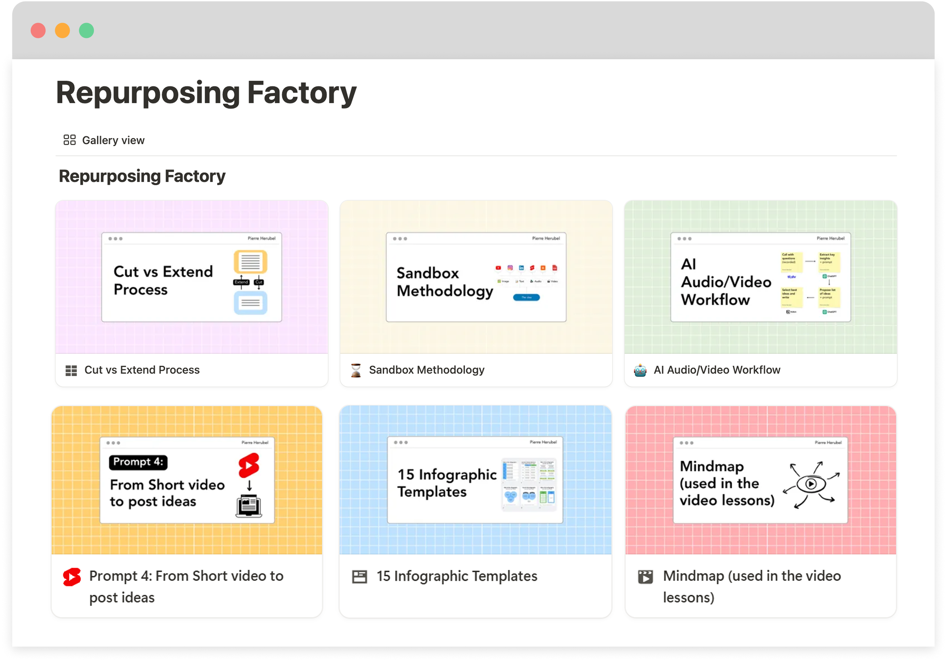
Task: Open the Prompt 4 Short video cover thumbnail
Action: point(187,480)
